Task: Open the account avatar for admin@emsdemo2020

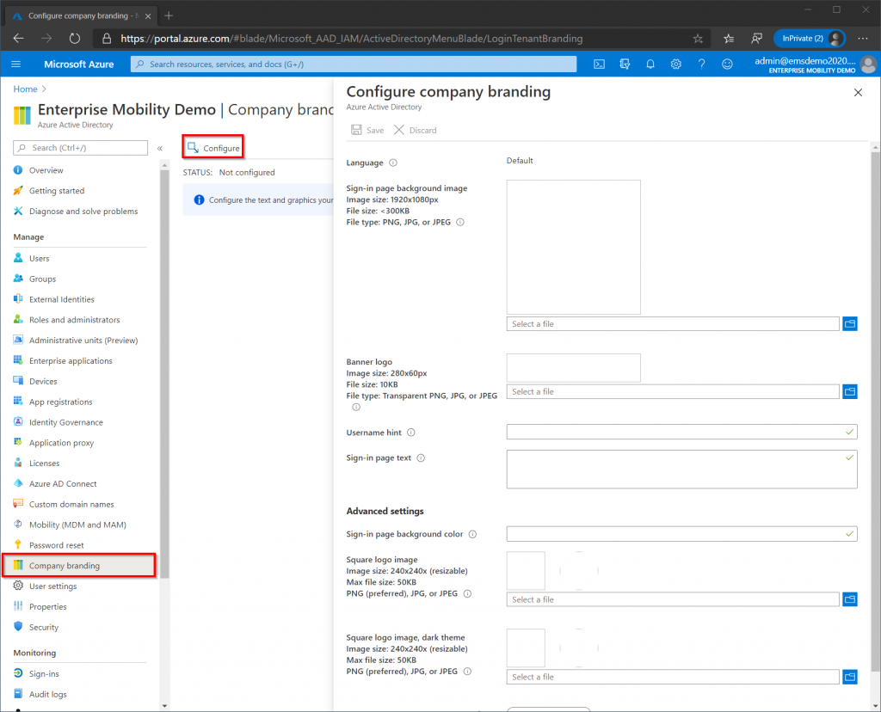Action: tap(869, 64)
